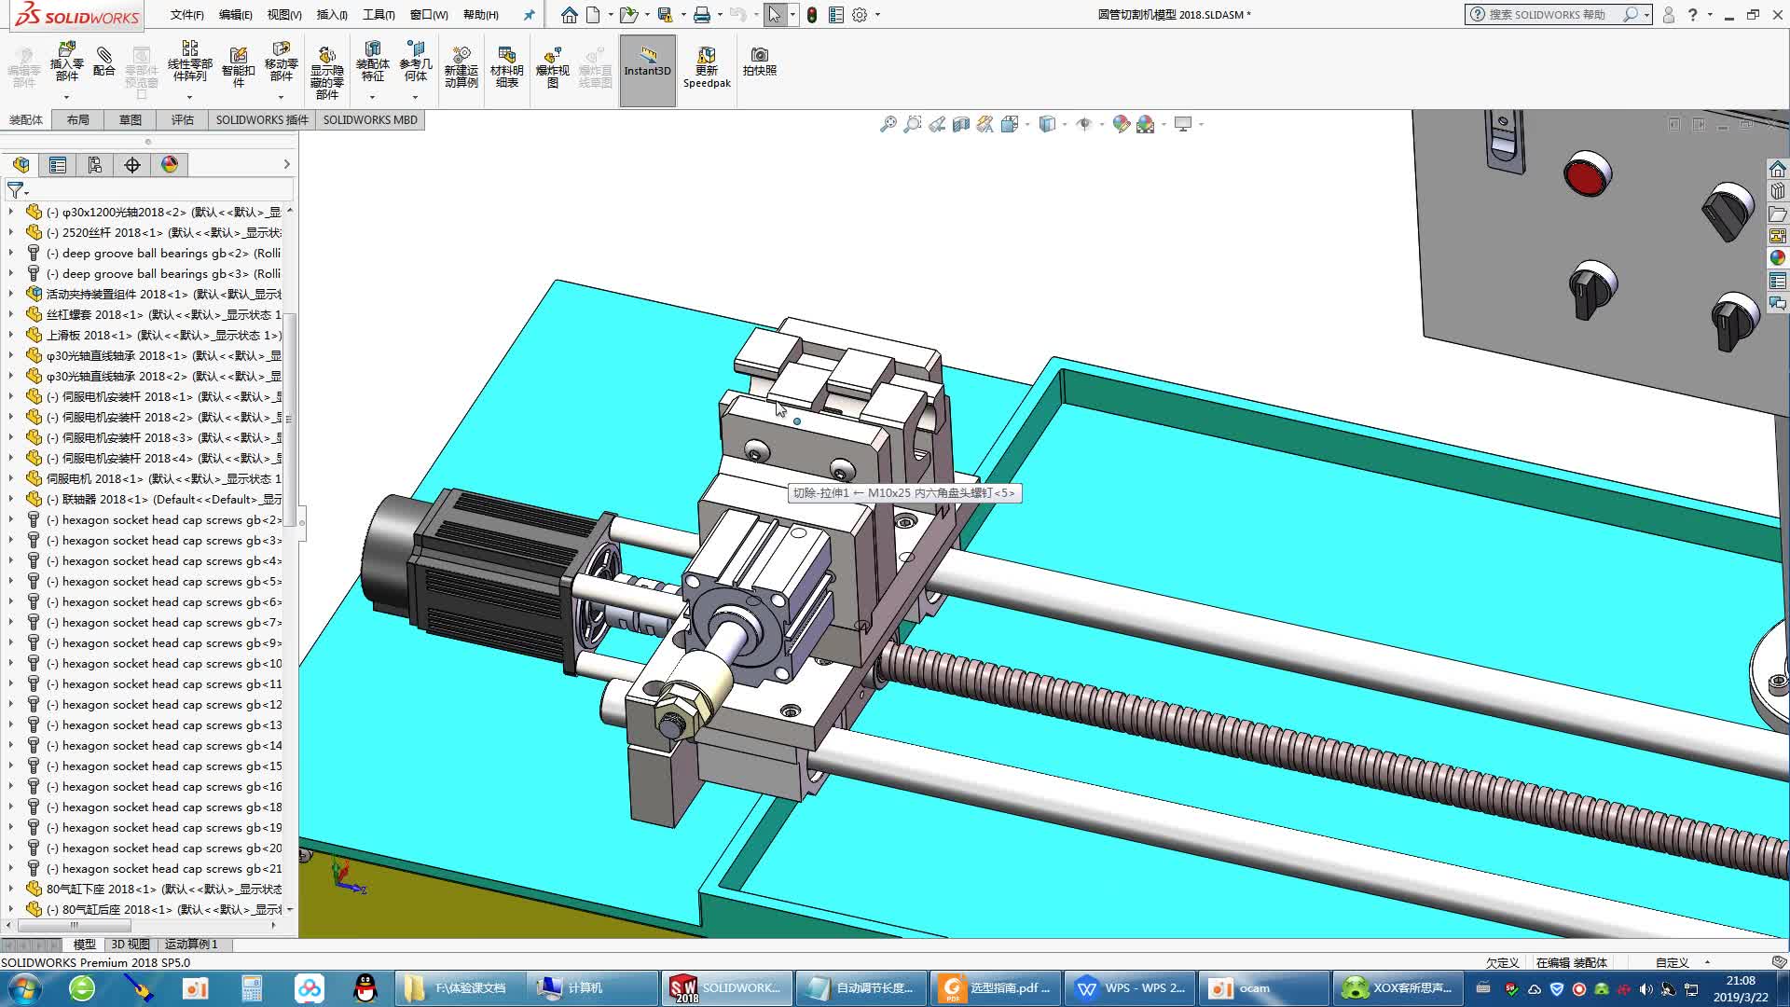Viewport: 1790px width, 1007px height.
Task: Activate the Section View tool
Action: pos(960,123)
